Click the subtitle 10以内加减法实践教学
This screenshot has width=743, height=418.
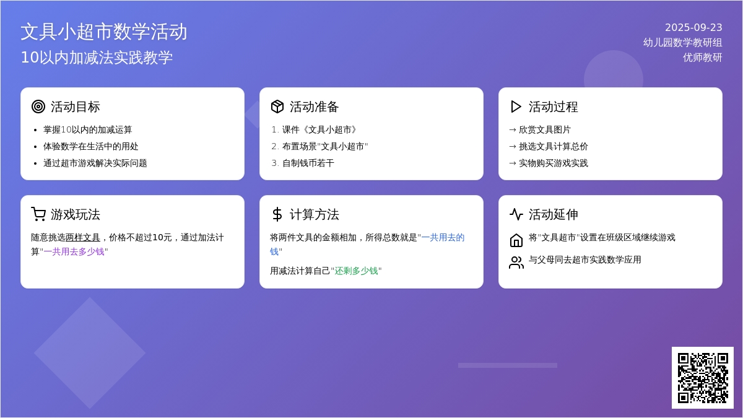(97, 58)
